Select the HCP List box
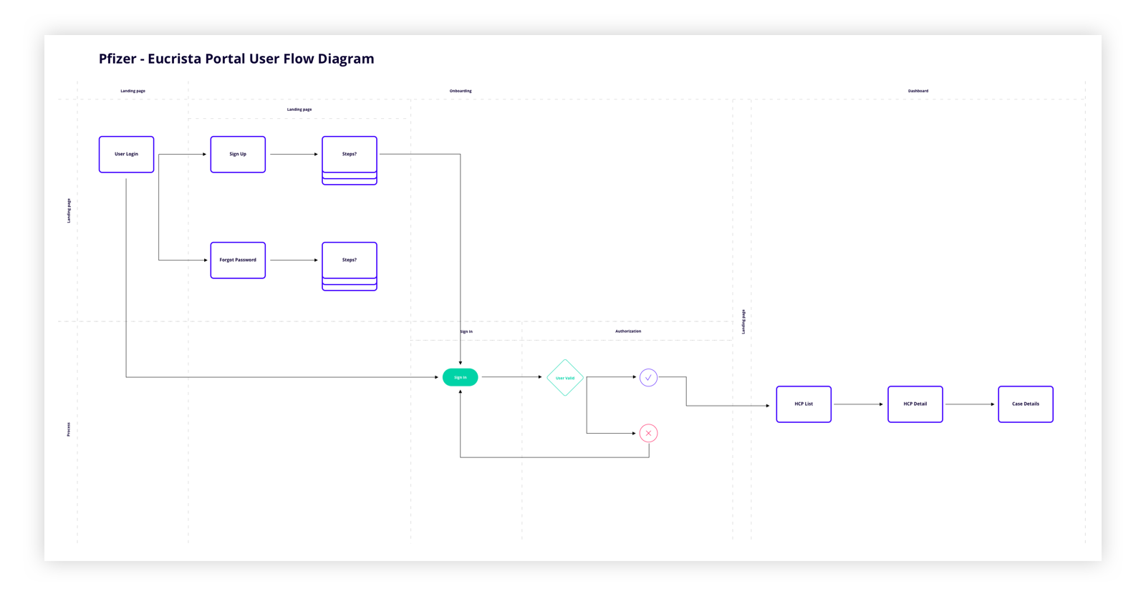Screen dimensions: 1146x594 (x=804, y=404)
